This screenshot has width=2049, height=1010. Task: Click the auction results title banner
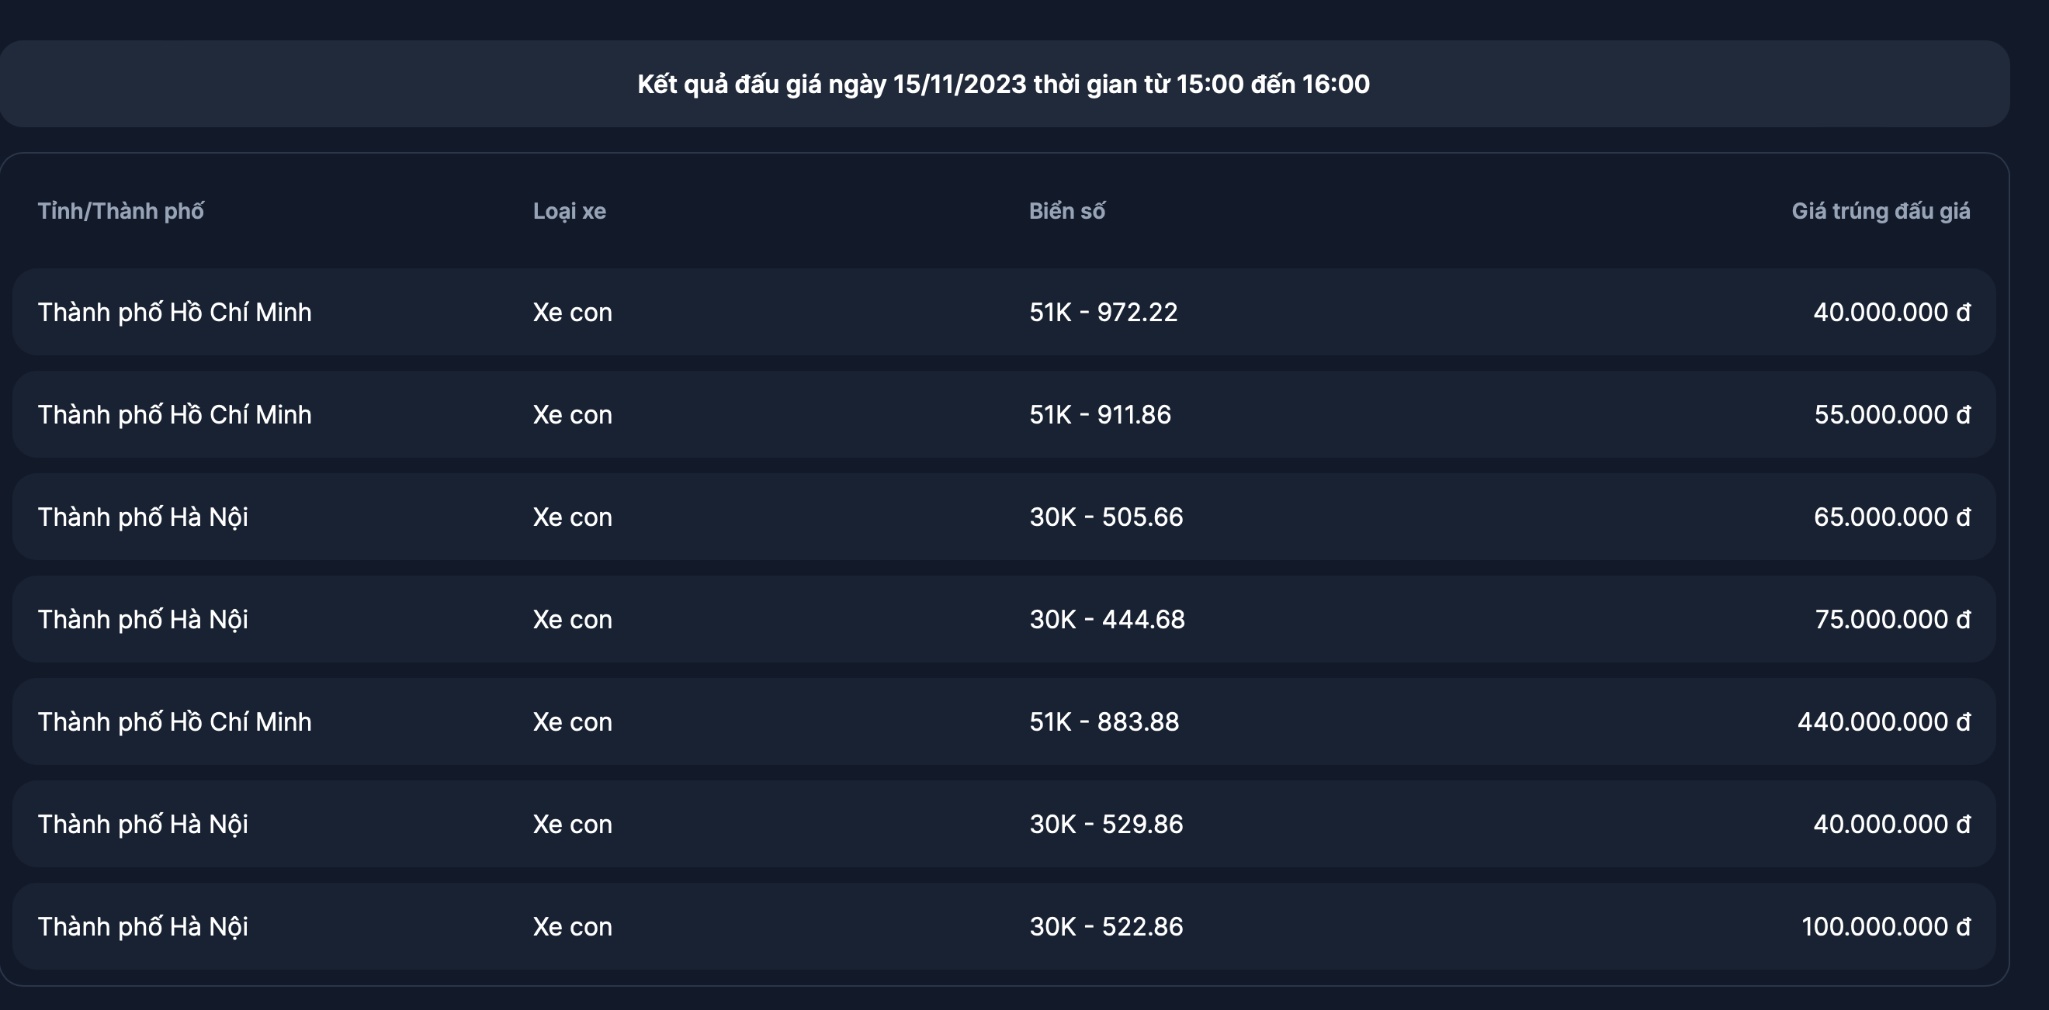click(x=1003, y=85)
